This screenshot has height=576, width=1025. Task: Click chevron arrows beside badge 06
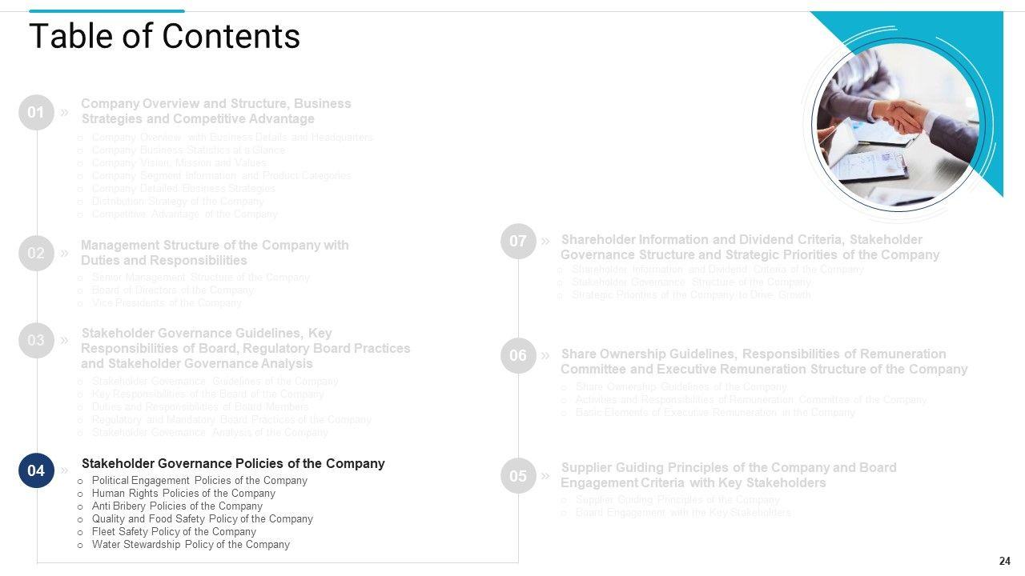pos(545,355)
